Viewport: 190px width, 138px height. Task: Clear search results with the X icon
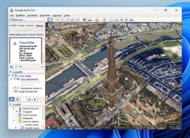[42, 67]
